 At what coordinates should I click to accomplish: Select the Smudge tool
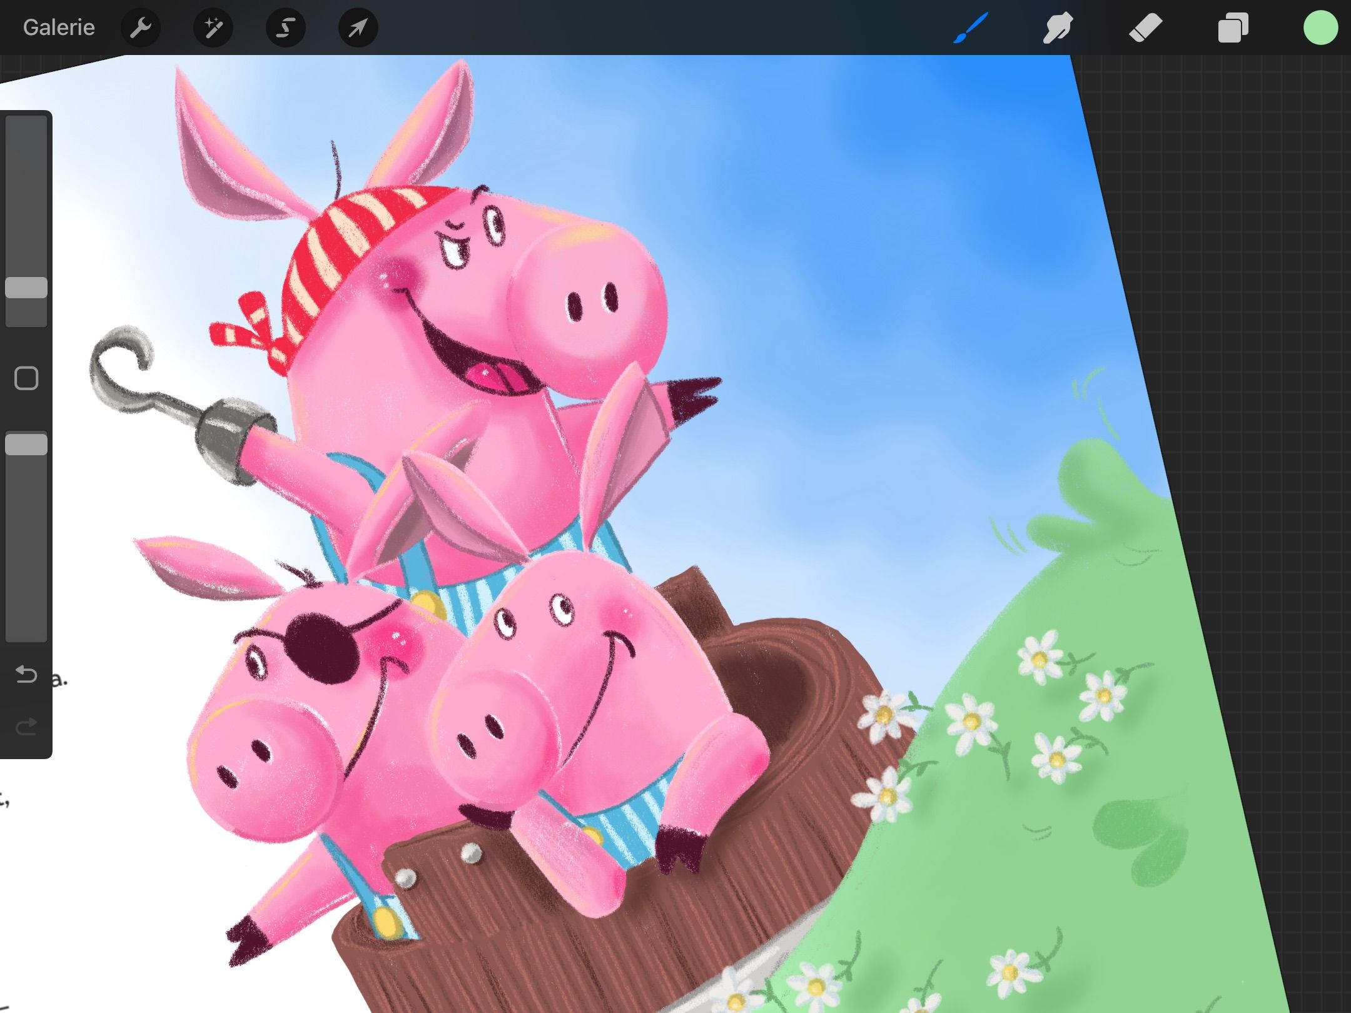tap(1058, 28)
